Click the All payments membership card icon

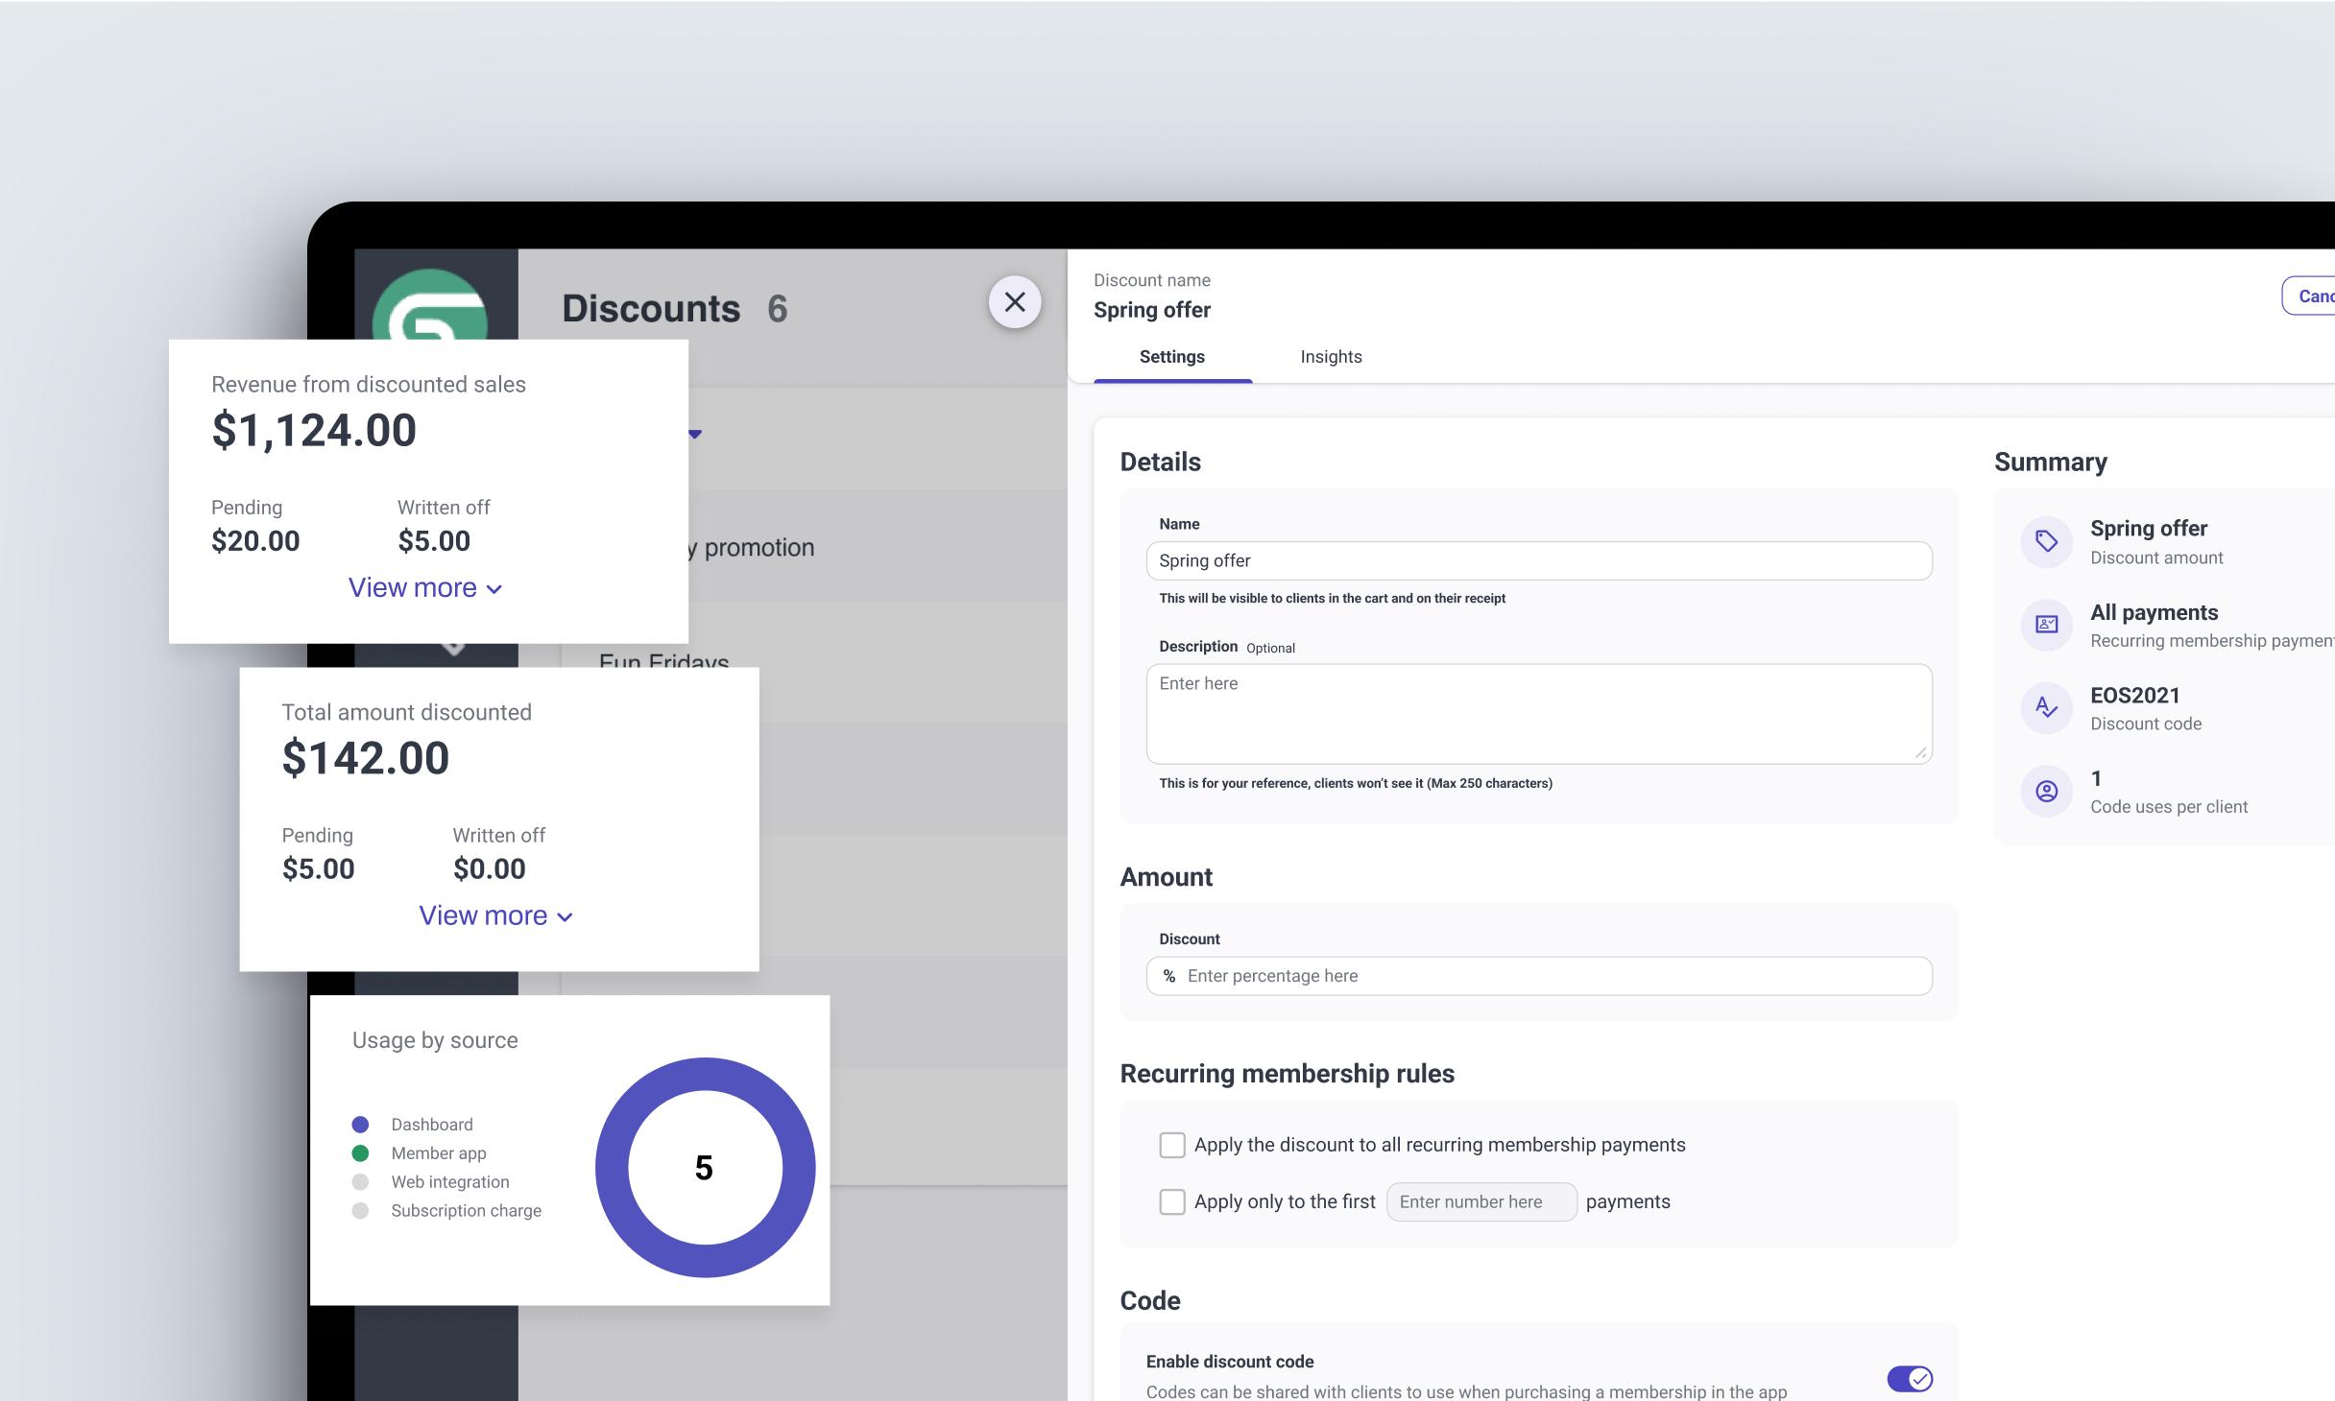tap(2046, 625)
